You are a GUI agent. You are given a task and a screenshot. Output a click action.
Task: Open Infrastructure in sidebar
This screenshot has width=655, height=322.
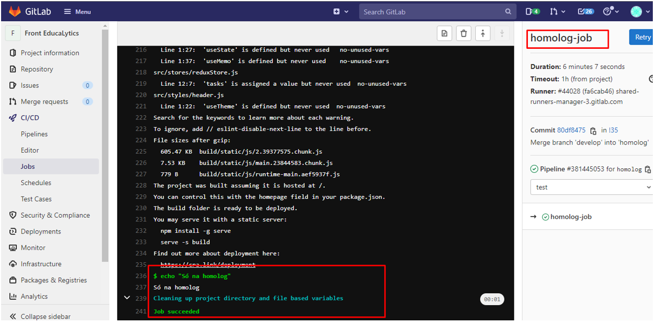pos(41,264)
